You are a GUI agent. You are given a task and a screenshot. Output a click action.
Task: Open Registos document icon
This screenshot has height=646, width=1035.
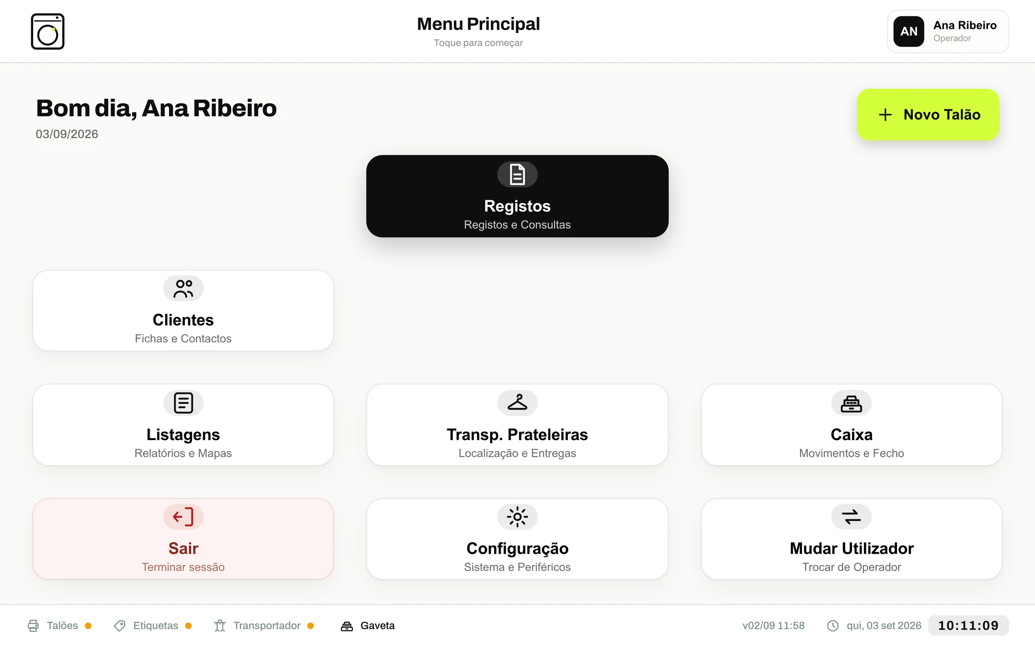(517, 174)
